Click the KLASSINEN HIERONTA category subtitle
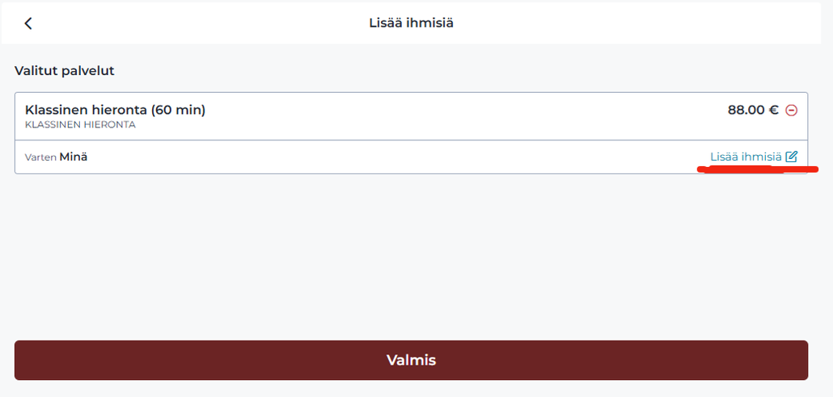The height and width of the screenshot is (397, 833). point(80,125)
